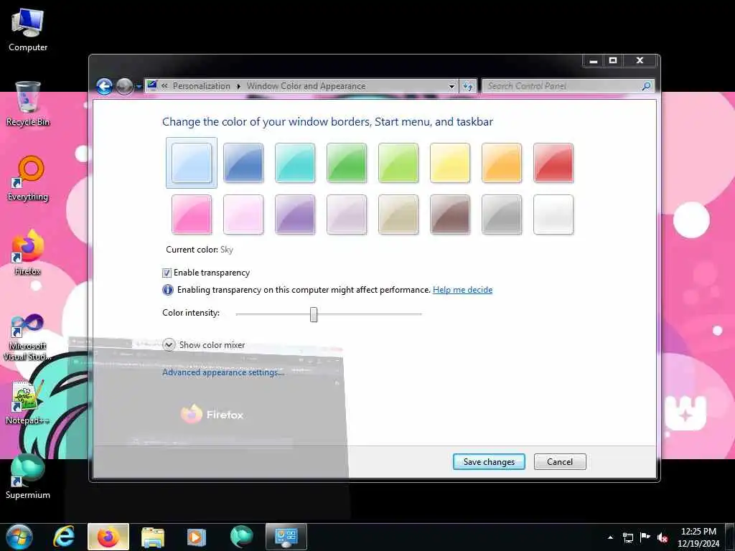Select the Recycle Bin desktop icon
The height and width of the screenshot is (551, 735).
tap(28, 104)
